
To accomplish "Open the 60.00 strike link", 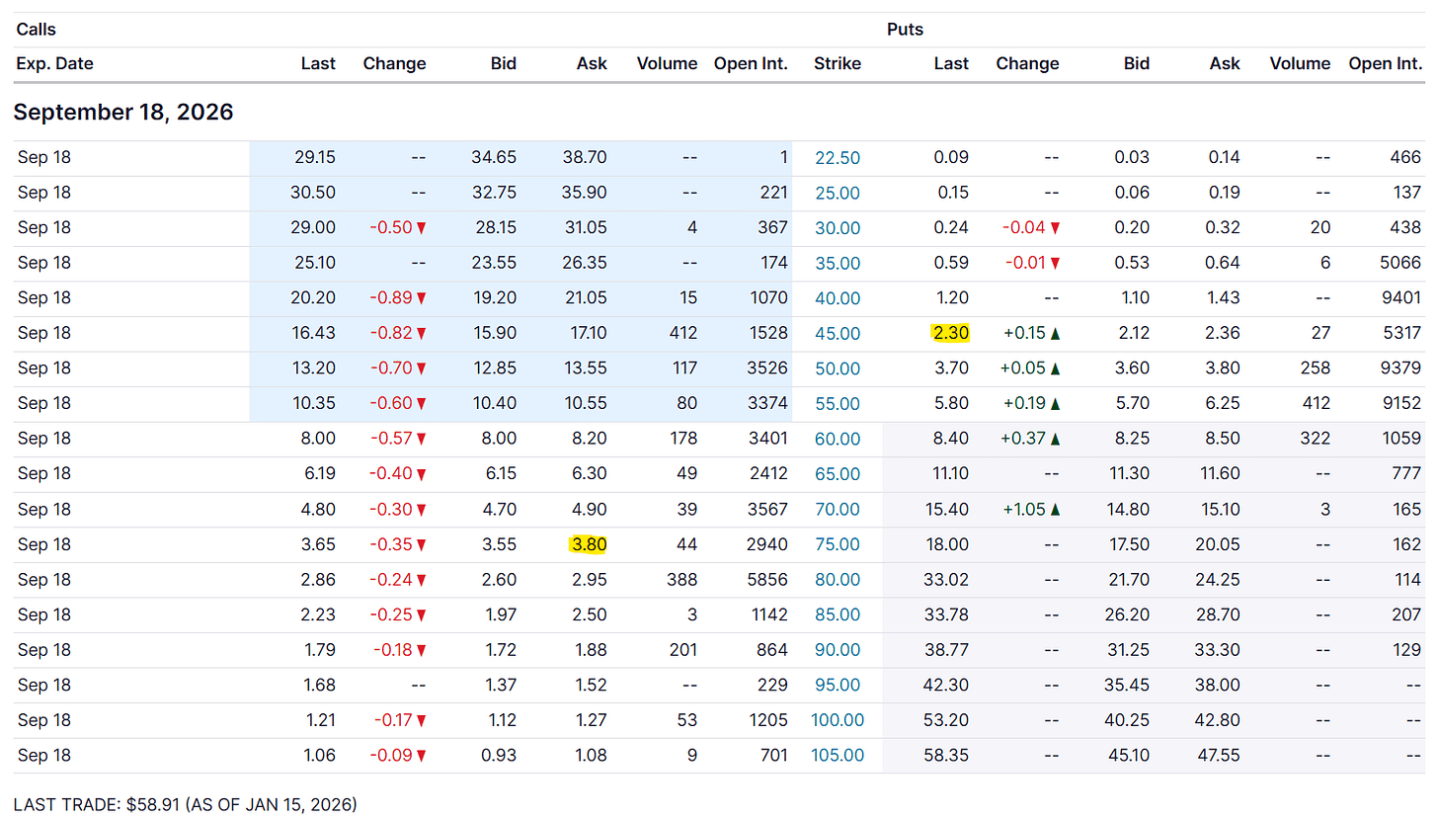I will point(837,439).
